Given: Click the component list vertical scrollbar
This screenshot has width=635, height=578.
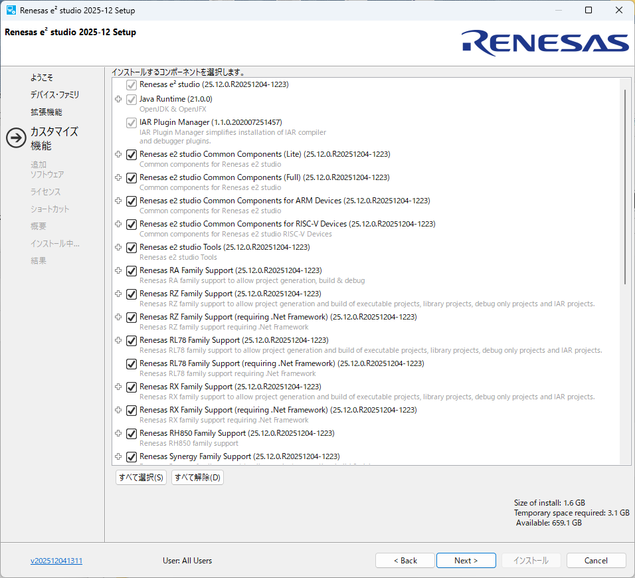Looking at the screenshot, I should [625, 186].
